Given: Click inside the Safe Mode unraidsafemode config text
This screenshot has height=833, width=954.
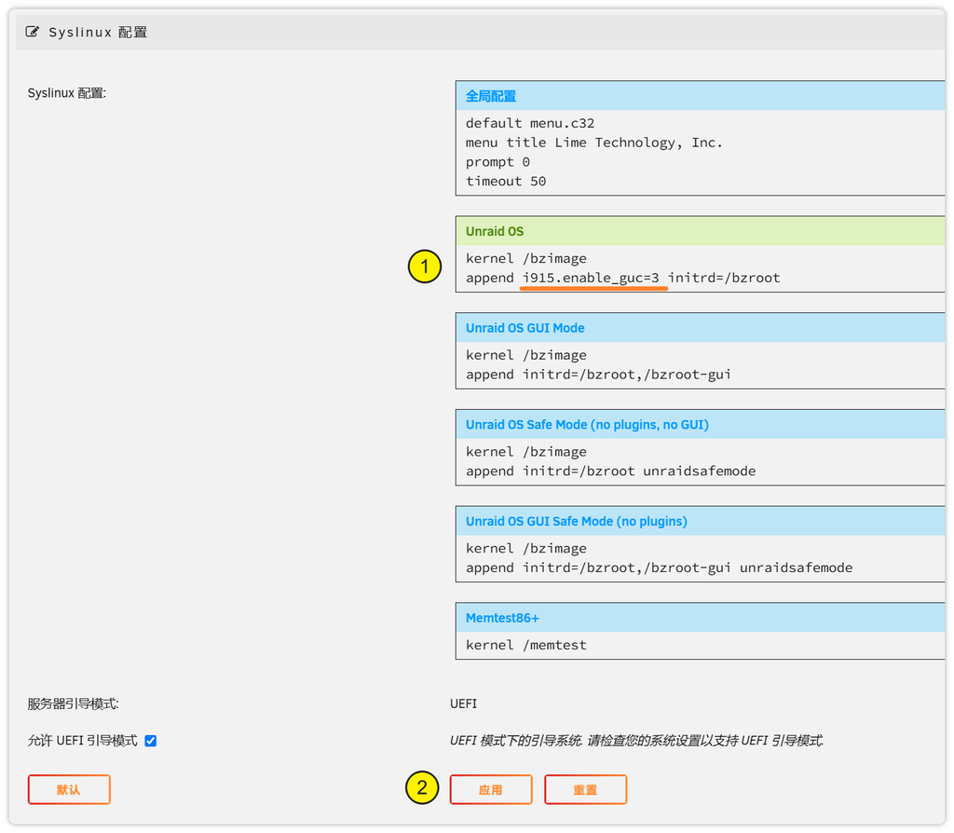Looking at the screenshot, I should 699,471.
